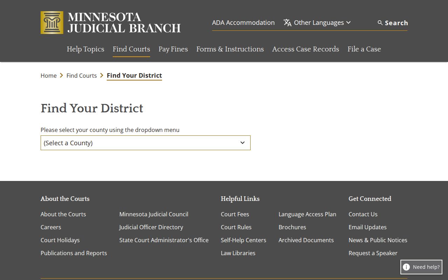This screenshot has height=280, width=448.
Task: Open the Court Holidays link
Action: click(60, 240)
